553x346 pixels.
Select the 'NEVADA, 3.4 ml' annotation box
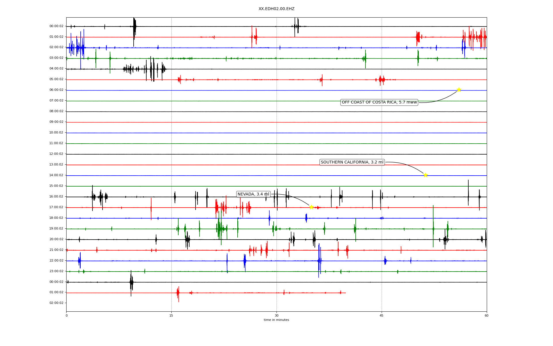coord(253,194)
